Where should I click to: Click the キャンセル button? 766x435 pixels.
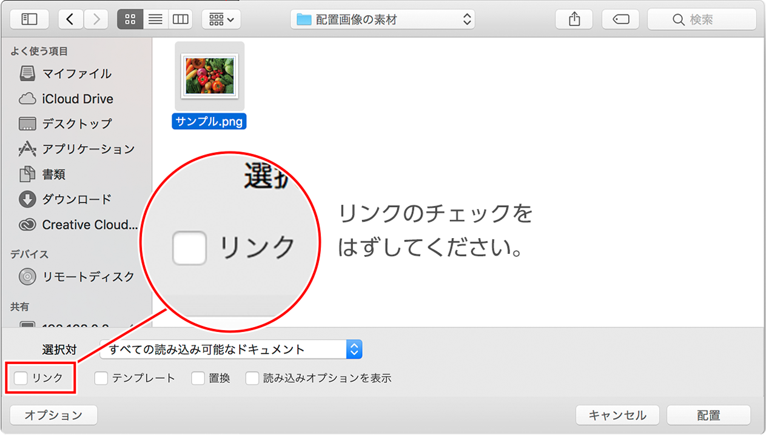pyautogui.click(x=617, y=415)
